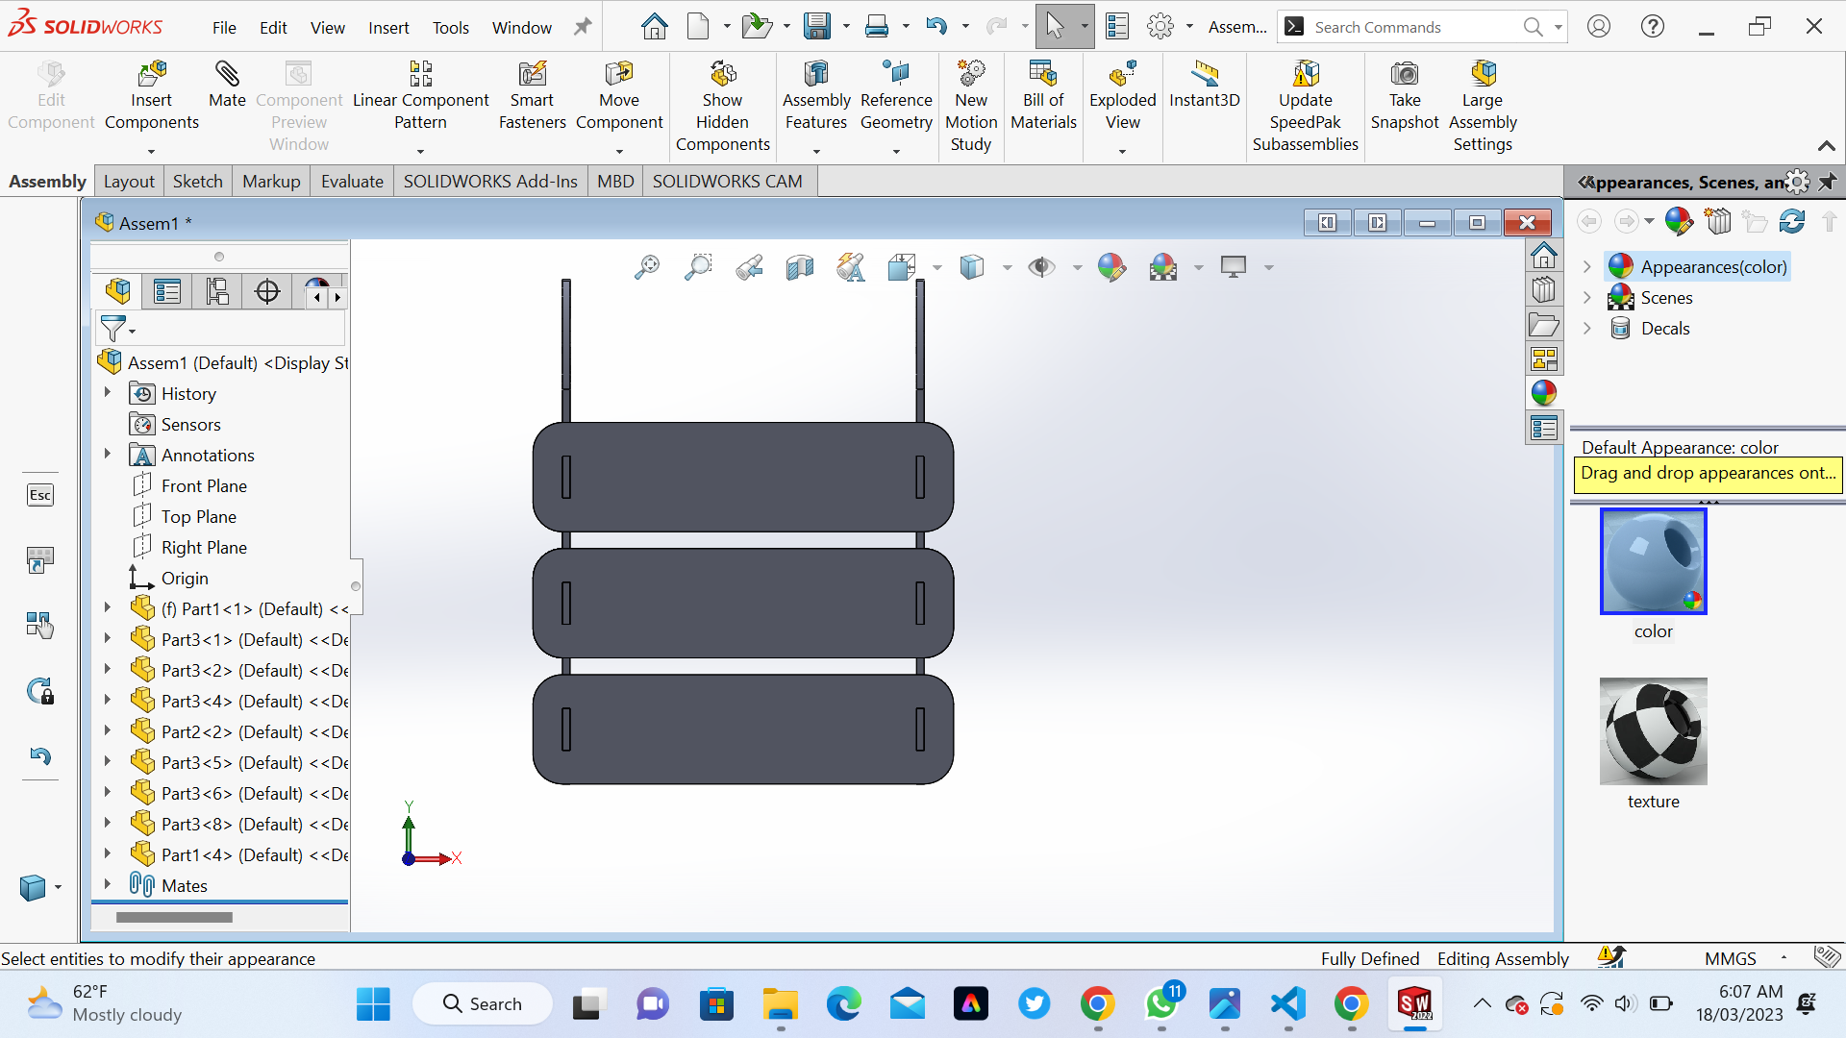Switch to the Evaluate tab

[x=352, y=182]
